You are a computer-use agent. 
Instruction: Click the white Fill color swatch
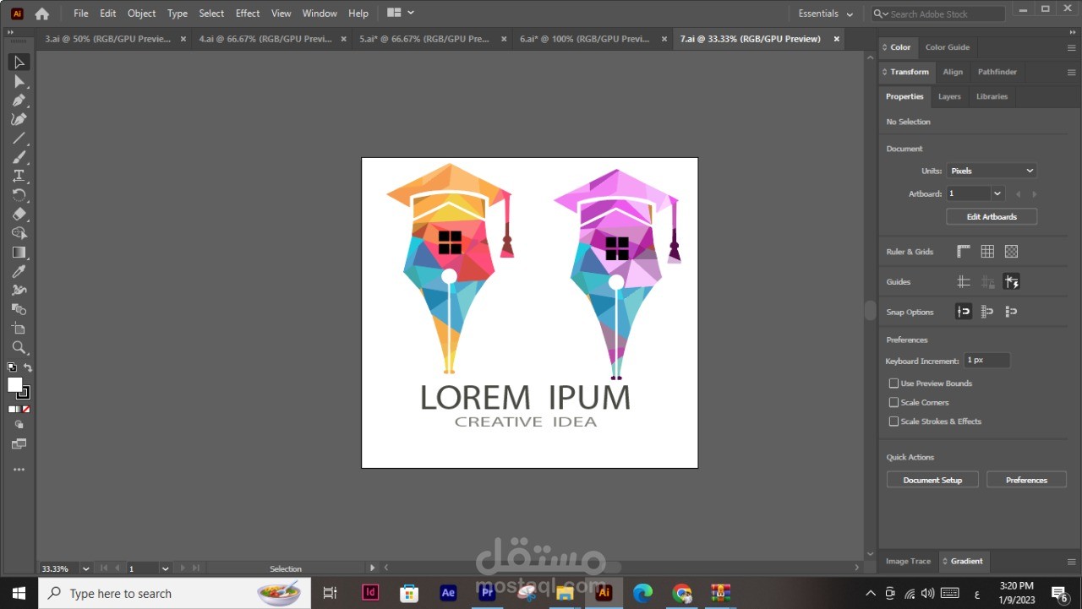coord(15,385)
